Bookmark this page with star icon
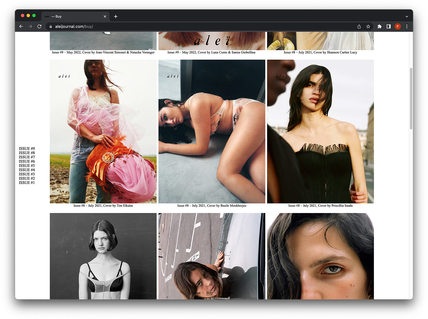 [x=368, y=27]
